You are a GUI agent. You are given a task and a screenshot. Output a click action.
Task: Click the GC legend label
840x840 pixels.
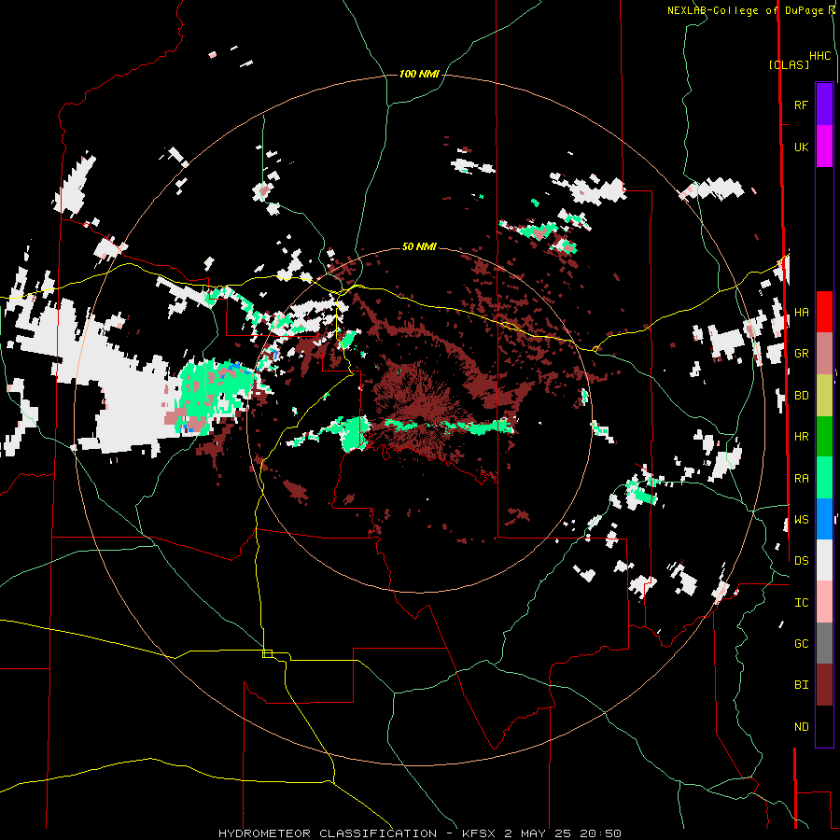pos(802,644)
